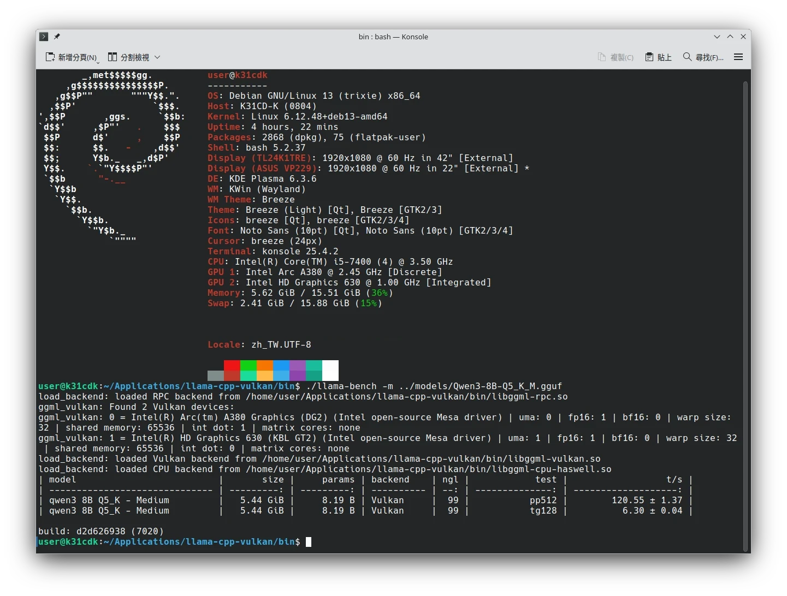Click the 複製 copy icon
This screenshot has height=596, width=787.
pos(602,57)
